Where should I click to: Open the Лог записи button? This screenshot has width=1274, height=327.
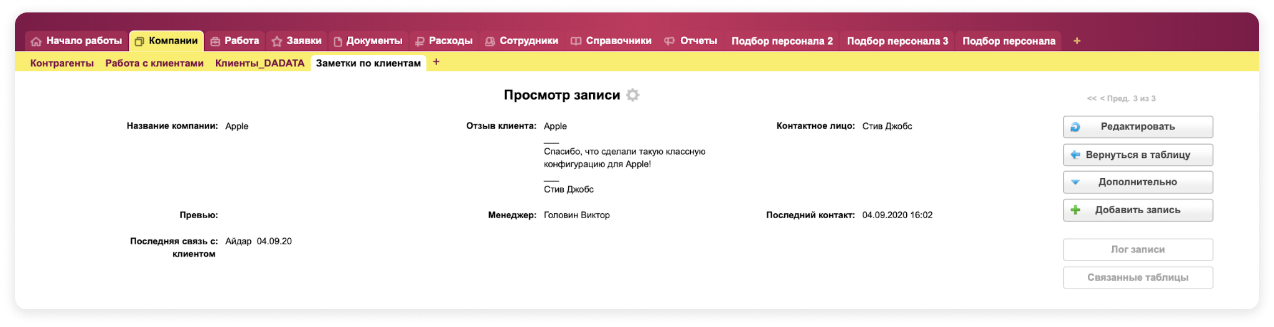click(x=1137, y=249)
